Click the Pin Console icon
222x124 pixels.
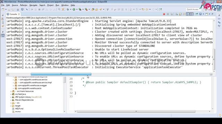tap(197, 14)
